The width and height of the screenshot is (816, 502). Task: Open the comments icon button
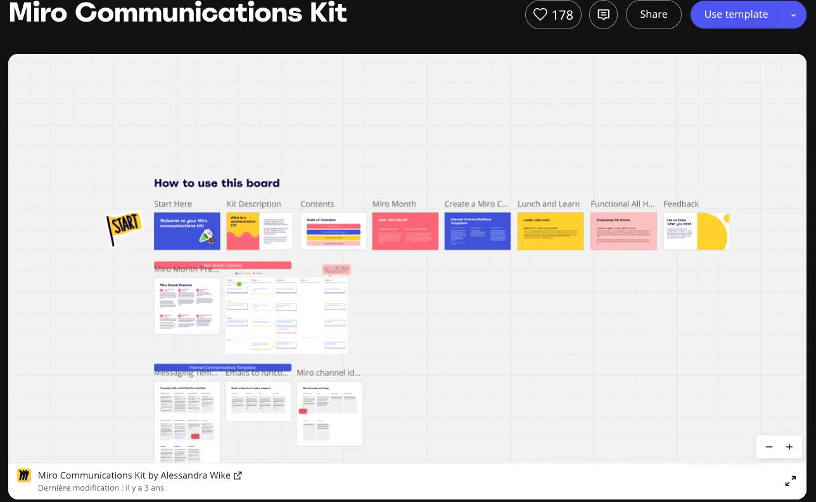(603, 15)
